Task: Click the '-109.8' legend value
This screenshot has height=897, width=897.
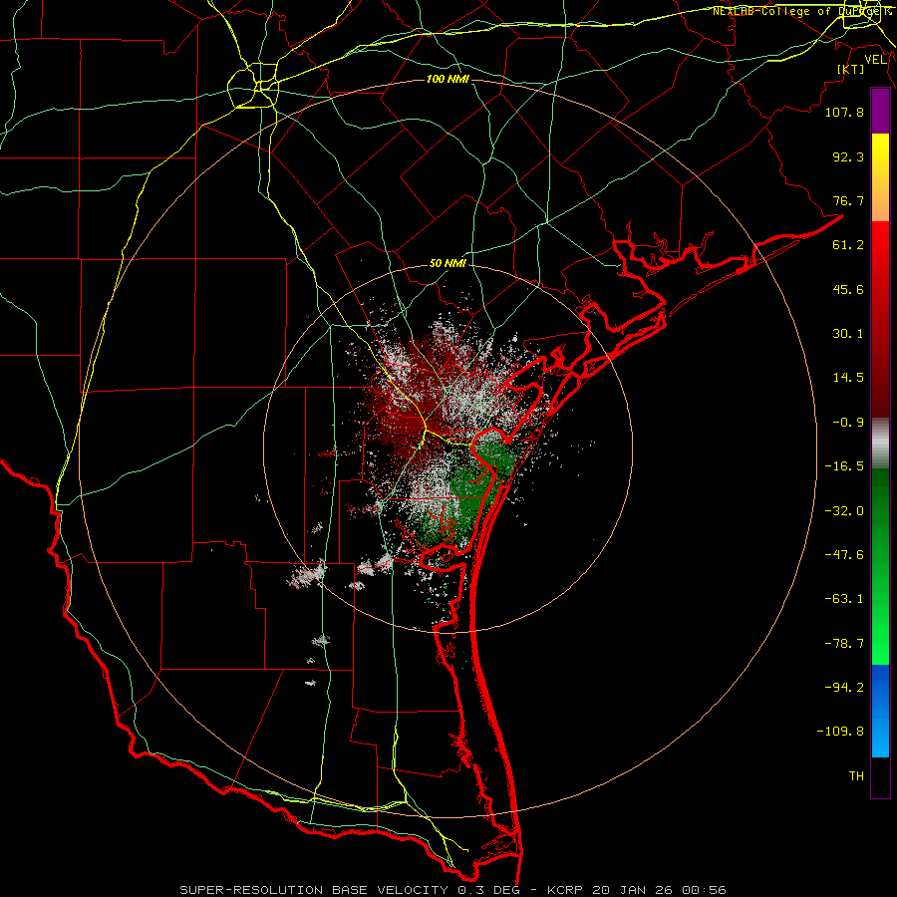Action: (840, 732)
